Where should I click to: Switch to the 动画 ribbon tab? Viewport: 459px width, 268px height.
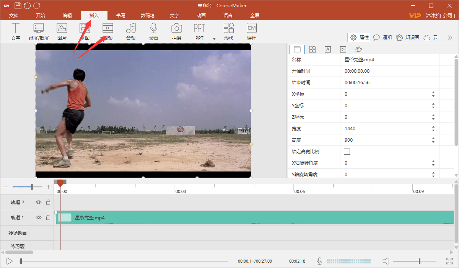click(201, 16)
